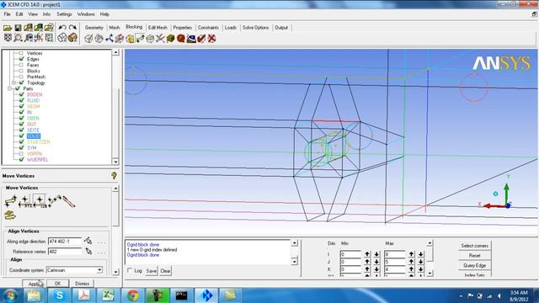Screen dimensions: 539x303
Task: Click the Pre-Mesh Smooth icon
Action: 191,39
